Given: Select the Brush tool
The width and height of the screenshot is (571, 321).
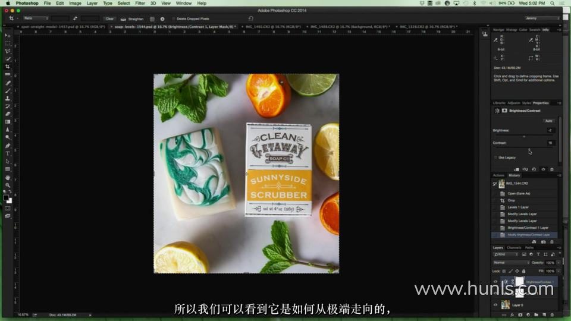Looking at the screenshot, I should (8, 90).
